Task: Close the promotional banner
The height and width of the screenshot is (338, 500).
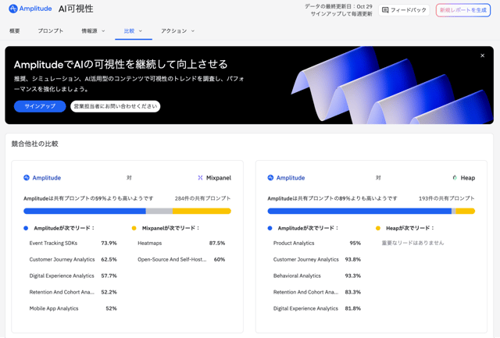Action: [482, 56]
